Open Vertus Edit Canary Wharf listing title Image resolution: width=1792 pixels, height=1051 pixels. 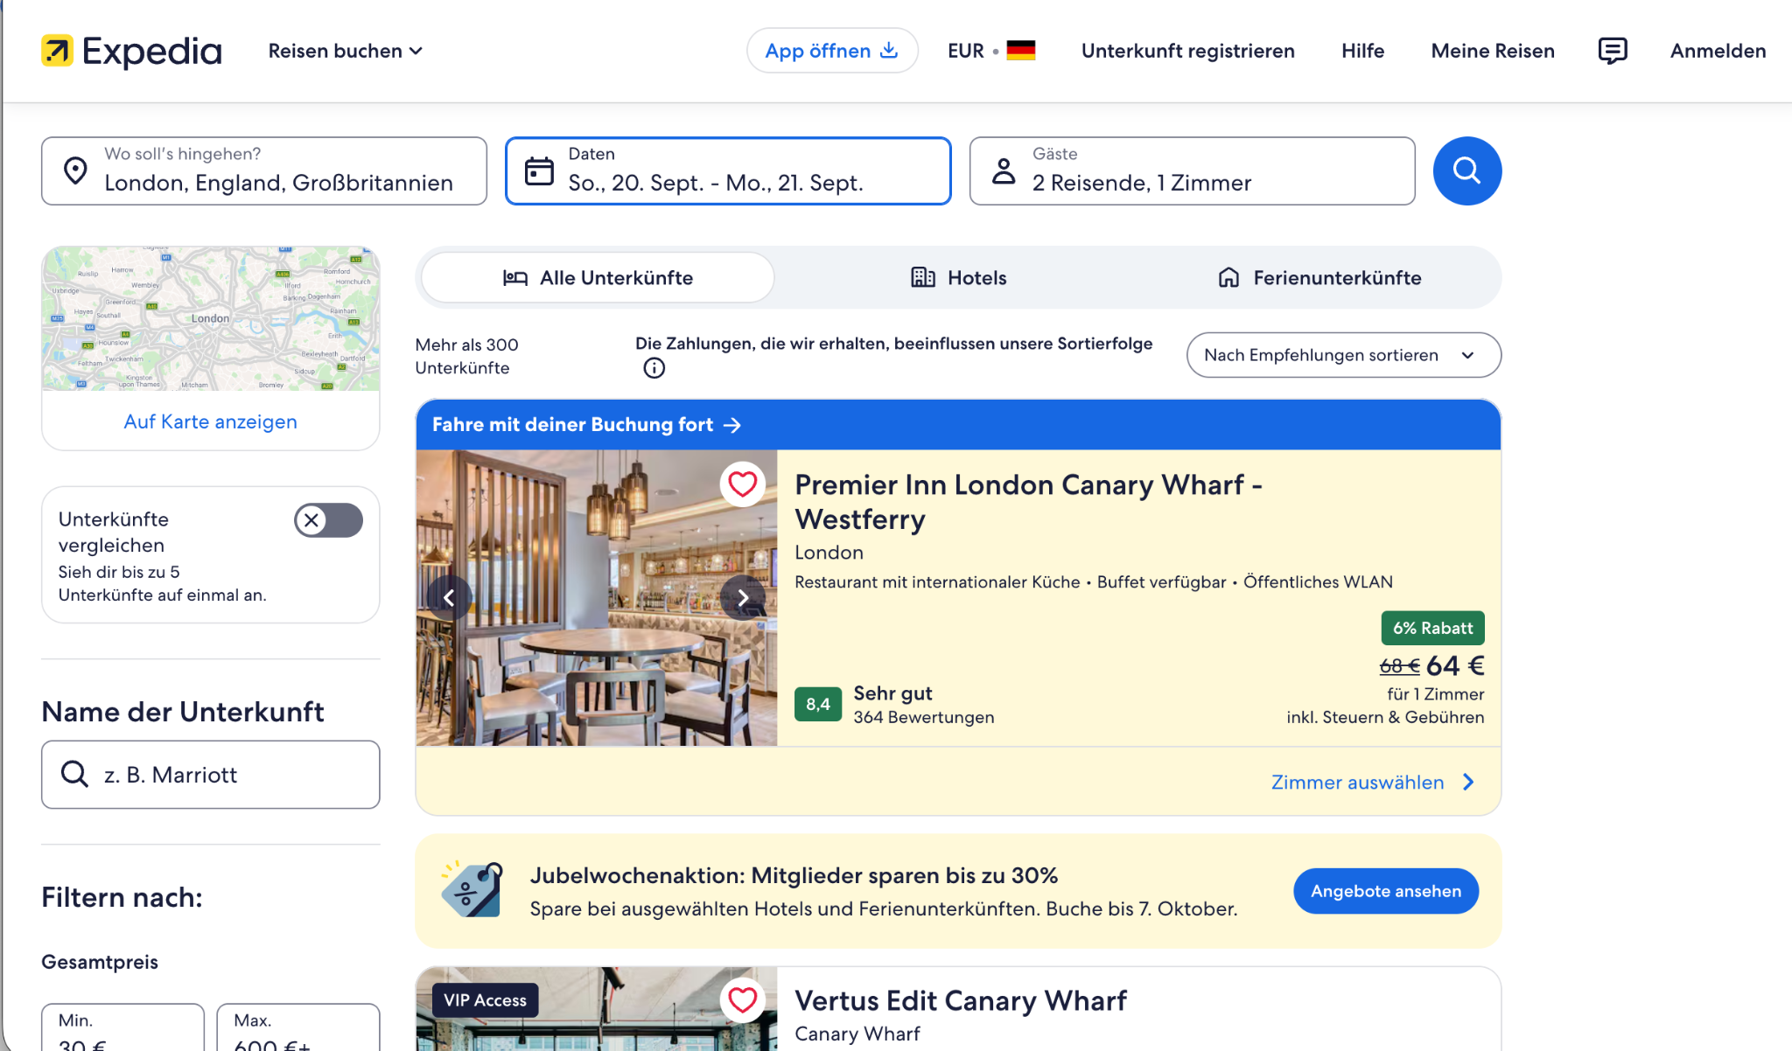pyautogui.click(x=960, y=1000)
